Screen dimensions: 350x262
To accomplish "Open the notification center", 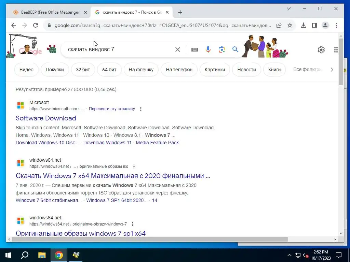I will click(x=339, y=255).
